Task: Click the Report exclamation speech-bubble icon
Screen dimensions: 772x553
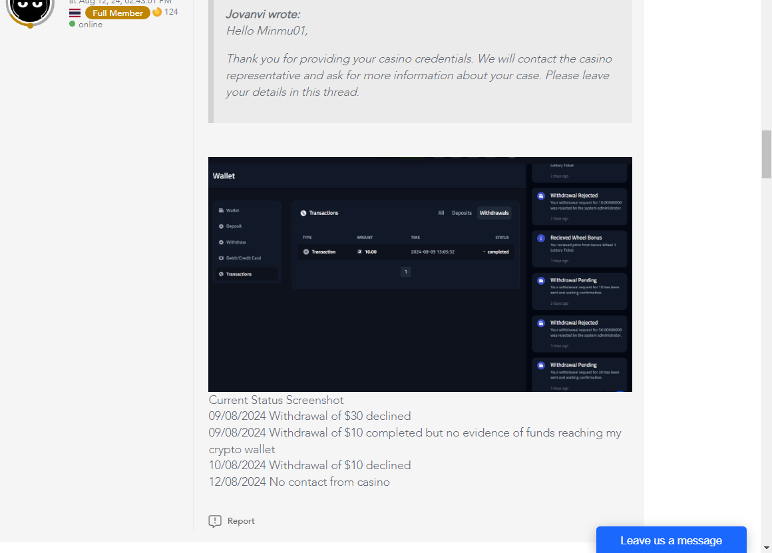Action: (215, 521)
